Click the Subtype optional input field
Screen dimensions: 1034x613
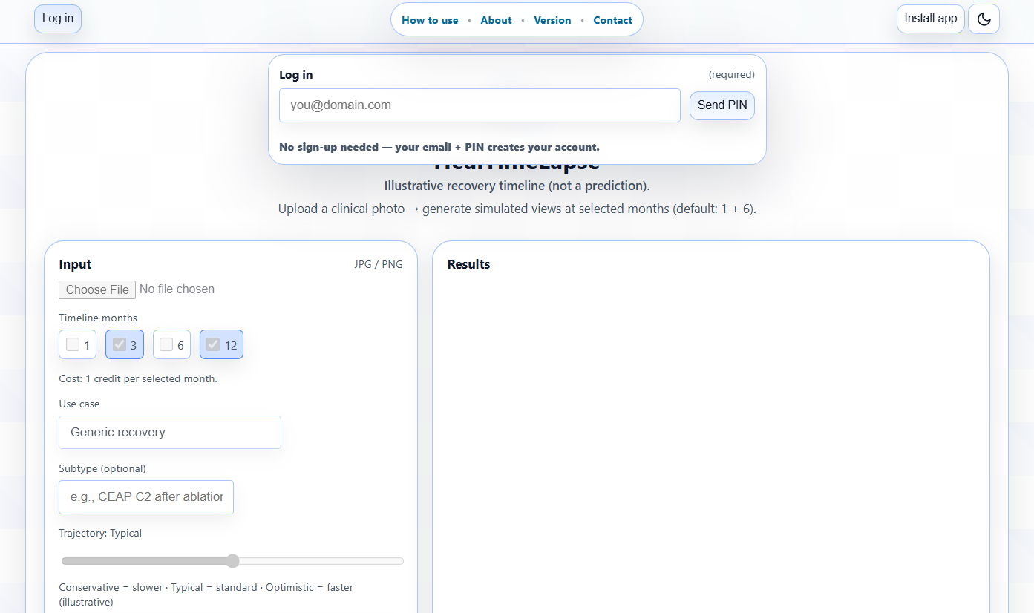point(145,496)
